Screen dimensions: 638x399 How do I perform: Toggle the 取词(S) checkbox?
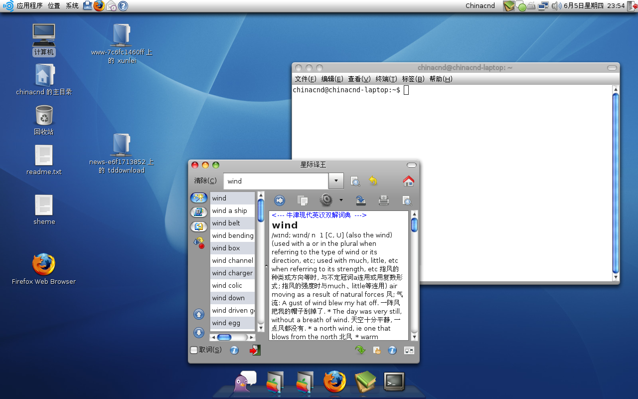(194, 350)
